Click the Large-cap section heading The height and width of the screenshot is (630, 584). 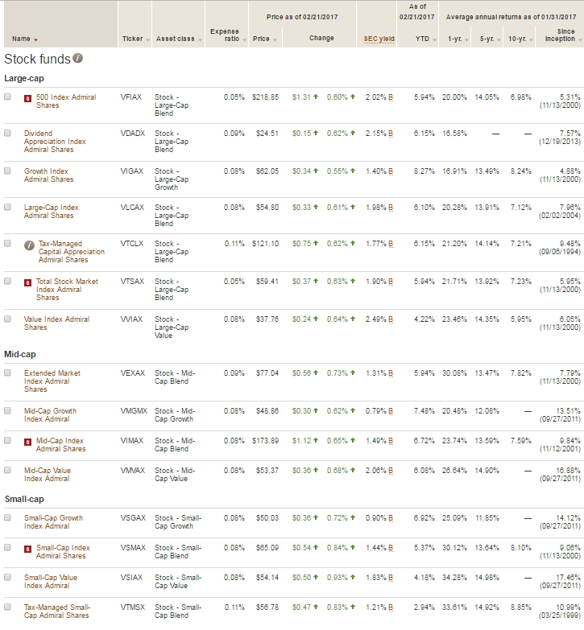point(23,78)
